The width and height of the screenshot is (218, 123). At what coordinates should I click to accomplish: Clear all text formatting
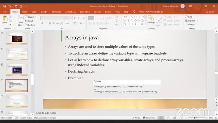tap(83, 18)
